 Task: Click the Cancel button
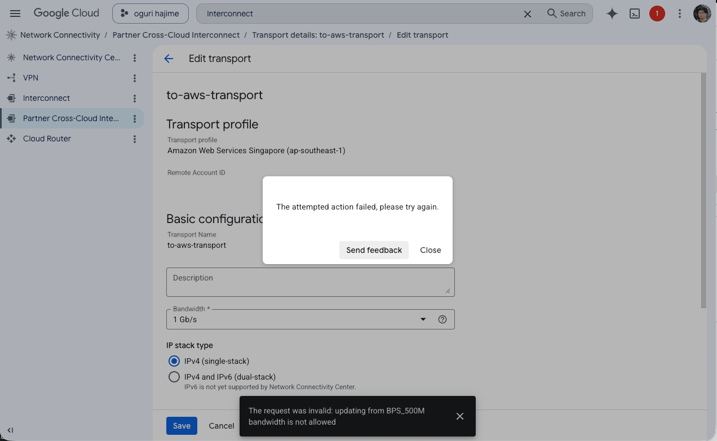point(222,426)
